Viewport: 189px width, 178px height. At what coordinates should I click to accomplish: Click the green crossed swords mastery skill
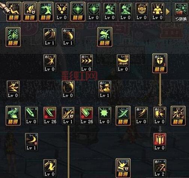coord(123,116)
